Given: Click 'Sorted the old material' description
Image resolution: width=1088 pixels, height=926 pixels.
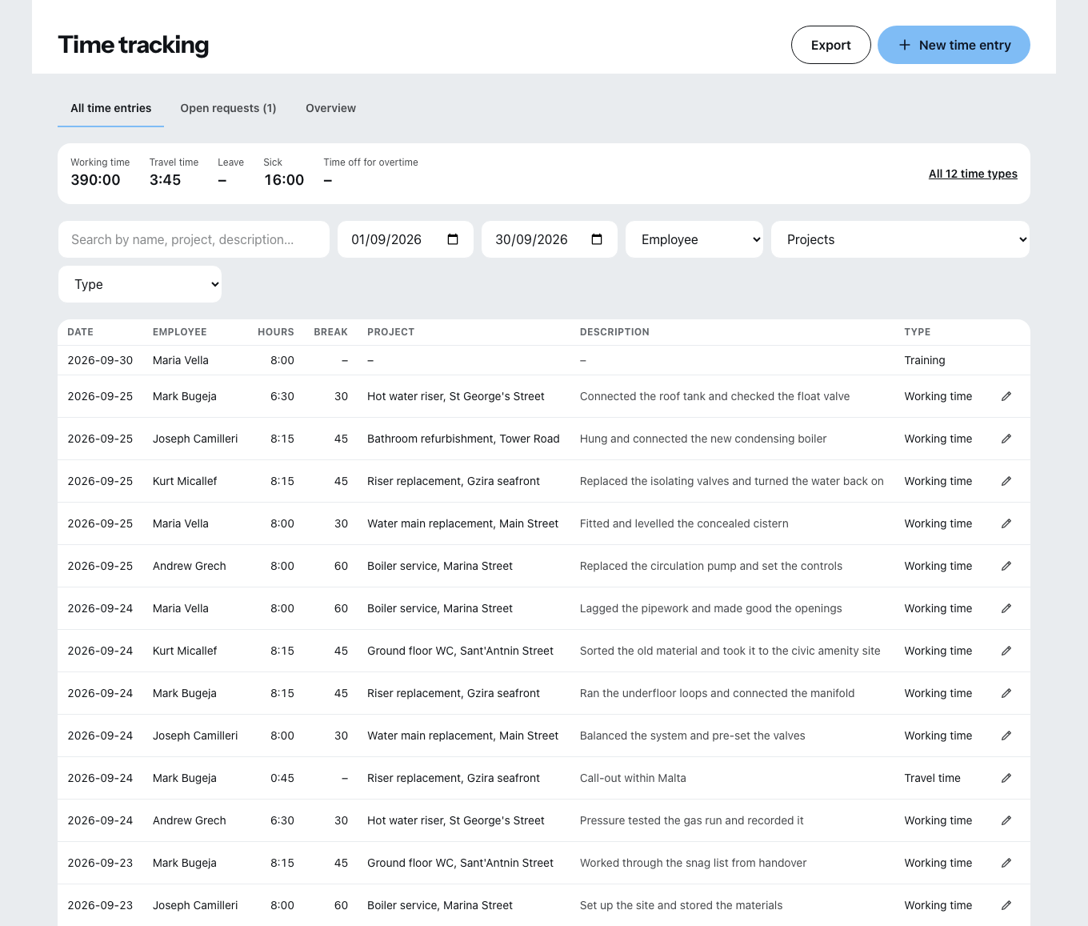Looking at the screenshot, I should click(x=730, y=651).
